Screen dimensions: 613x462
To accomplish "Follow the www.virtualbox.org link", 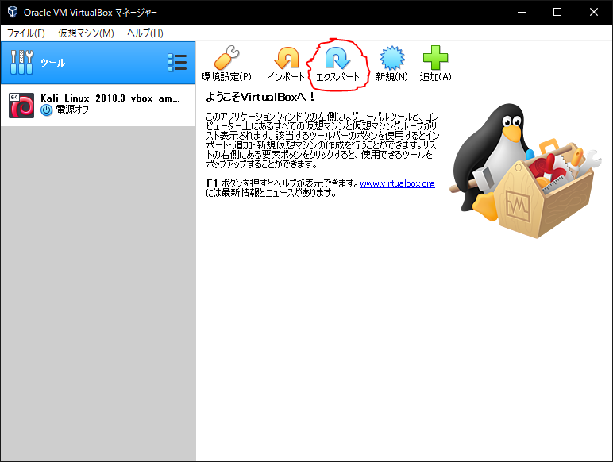I will tap(397, 183).
